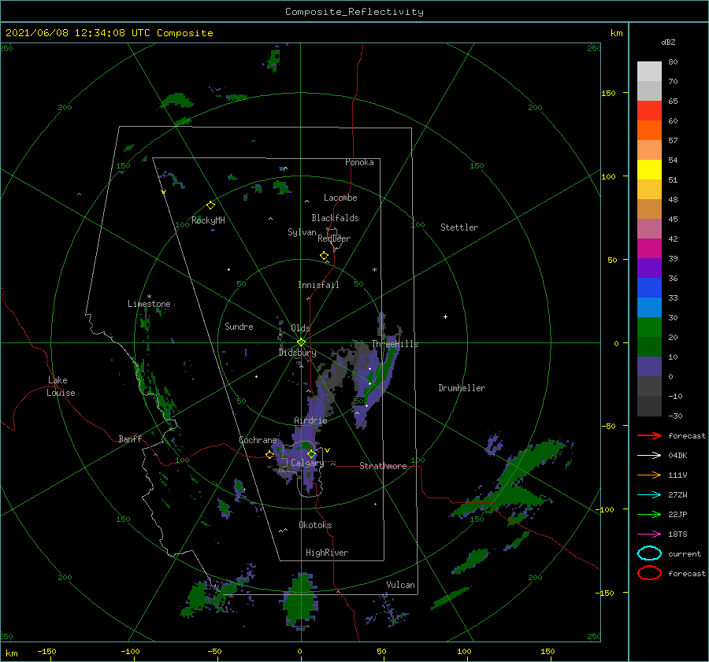
Task: Select the Drumheller label
Action: (462, 388)
